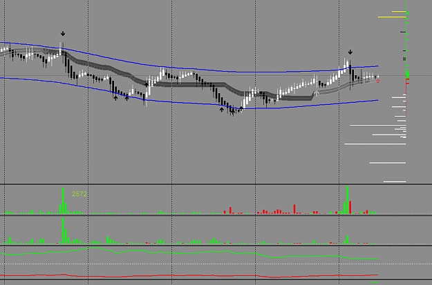The height and width of the screenshot is (285, 432).
Task: Select the longest white horizontal level line
Action: (375, 144)
